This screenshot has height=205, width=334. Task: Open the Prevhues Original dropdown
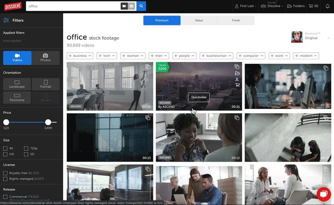coord(311,36)
